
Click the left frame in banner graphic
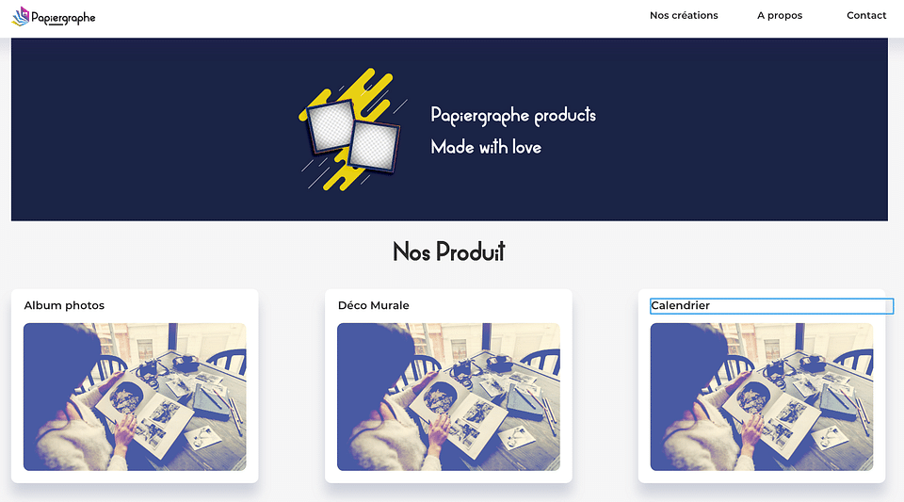point(331,127)
